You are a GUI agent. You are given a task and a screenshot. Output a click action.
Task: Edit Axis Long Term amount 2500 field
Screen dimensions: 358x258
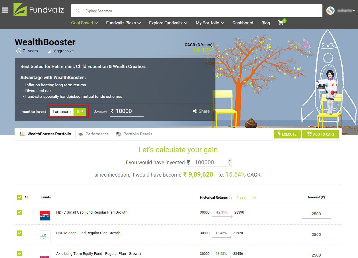316,255
